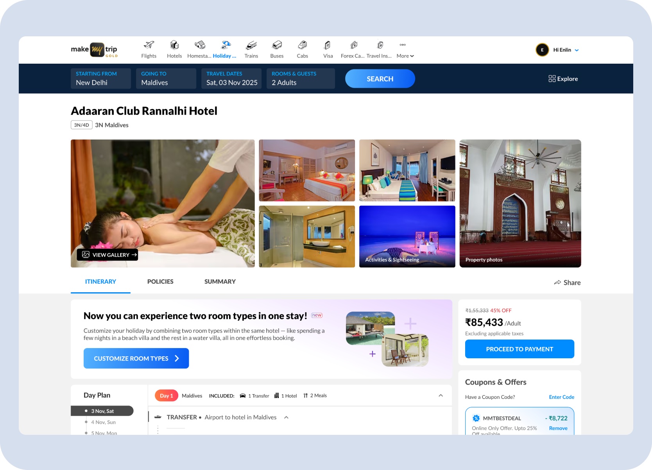
Task: Open the Buses section icon
Action: [277, 45]
